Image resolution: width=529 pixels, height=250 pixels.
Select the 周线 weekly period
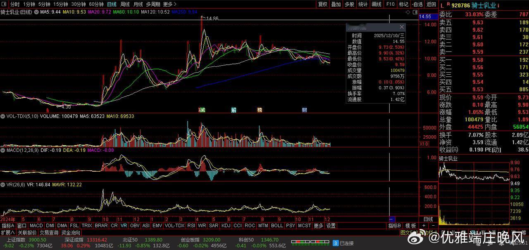coord(125,4)
